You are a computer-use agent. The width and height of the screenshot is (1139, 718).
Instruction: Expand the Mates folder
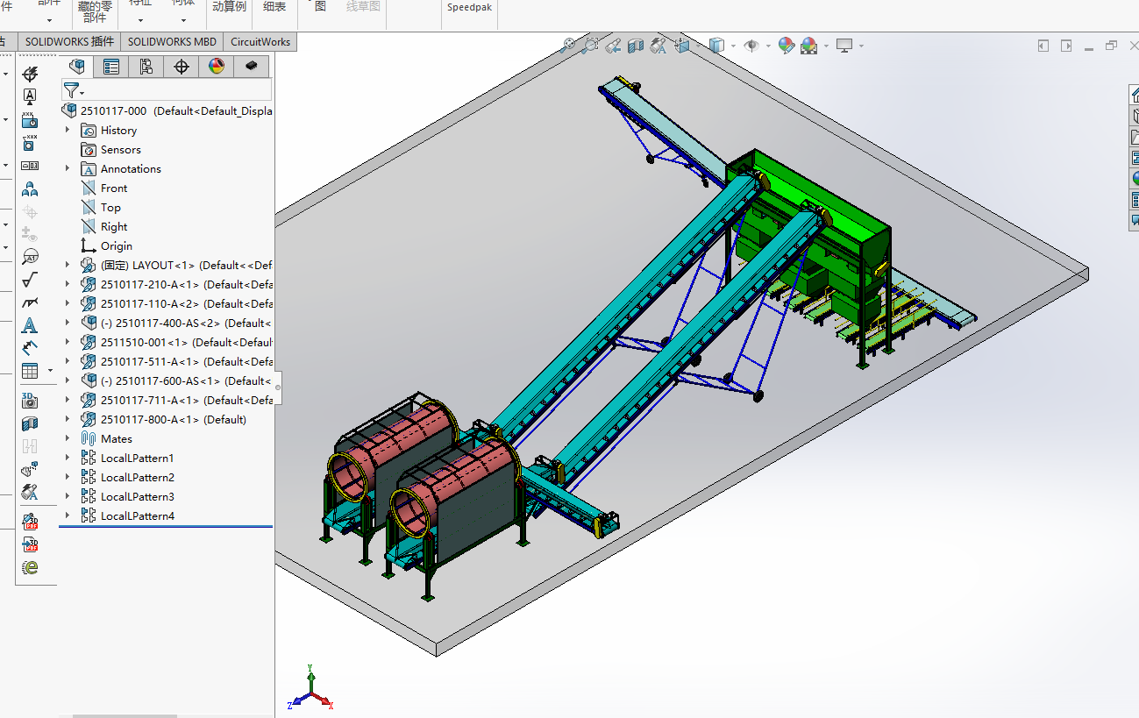tap(68, 438)
